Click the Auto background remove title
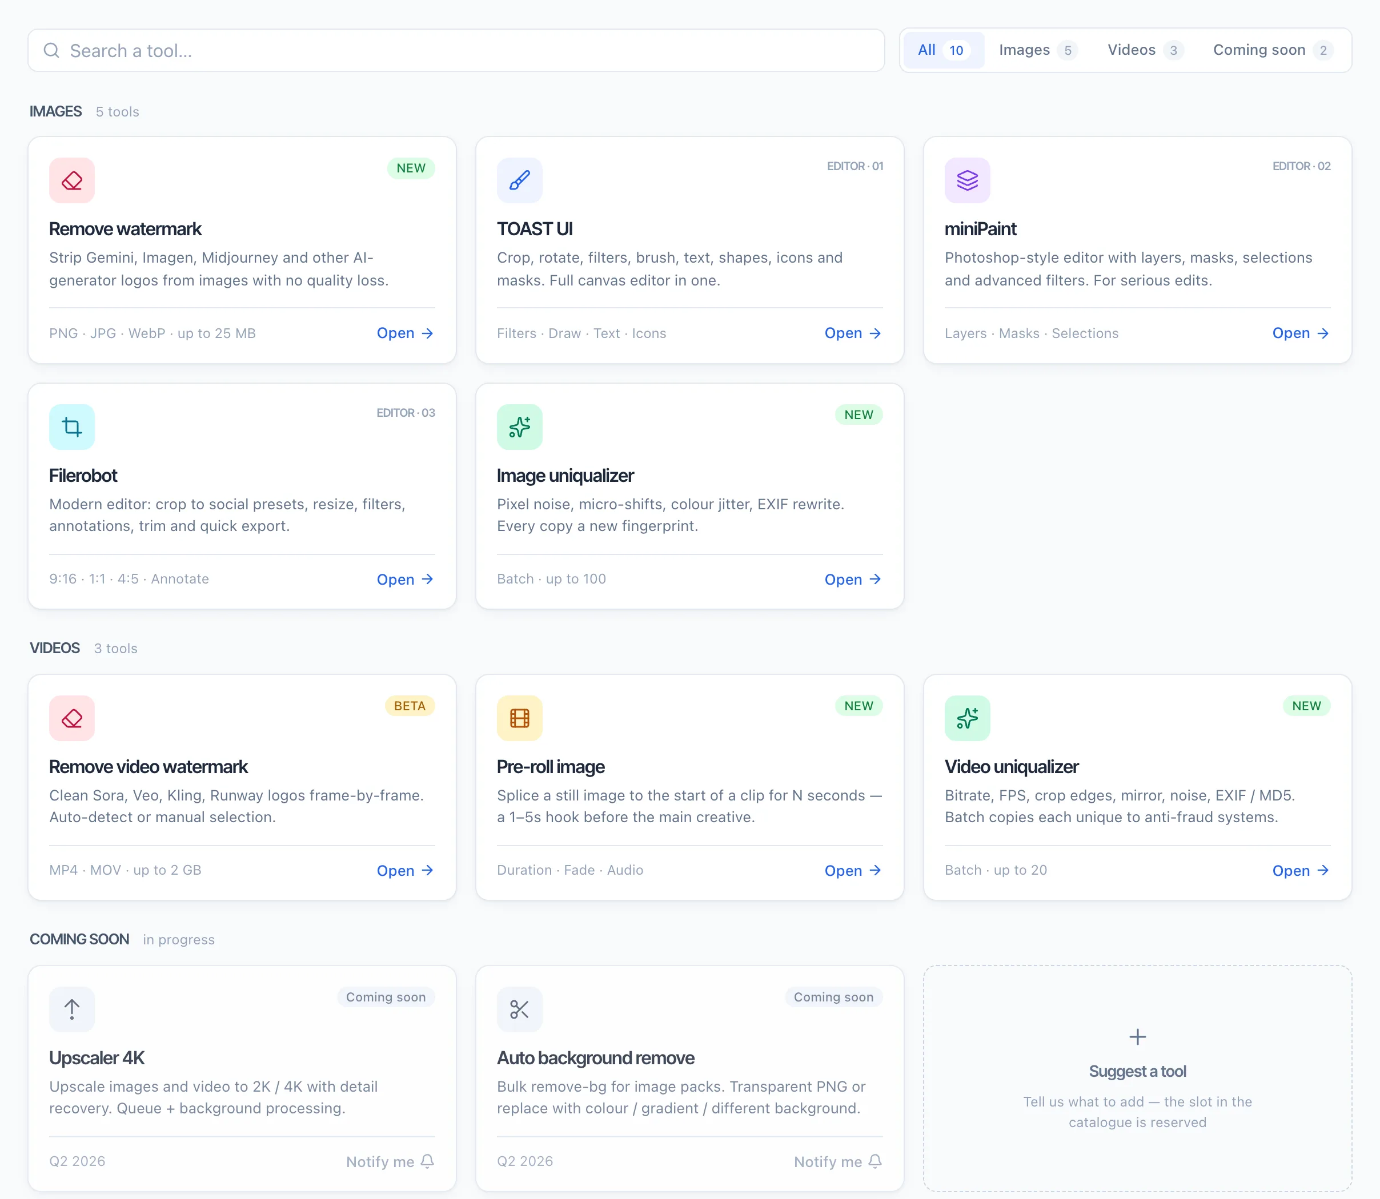This screenshot has width=1380, height=1199. pos(596,1058)
